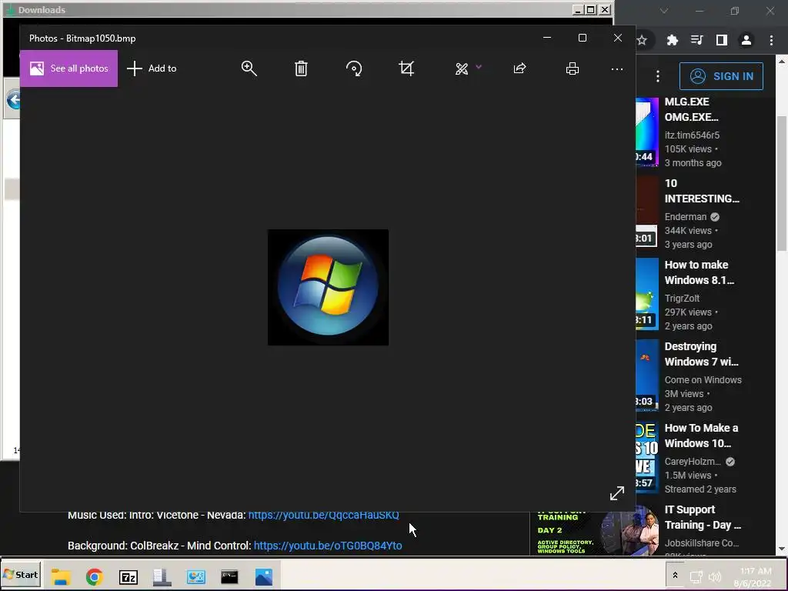This screenshot has width=788, height=591.
Task: Open Edit & Create tools icon
Action: click(462, 68)
